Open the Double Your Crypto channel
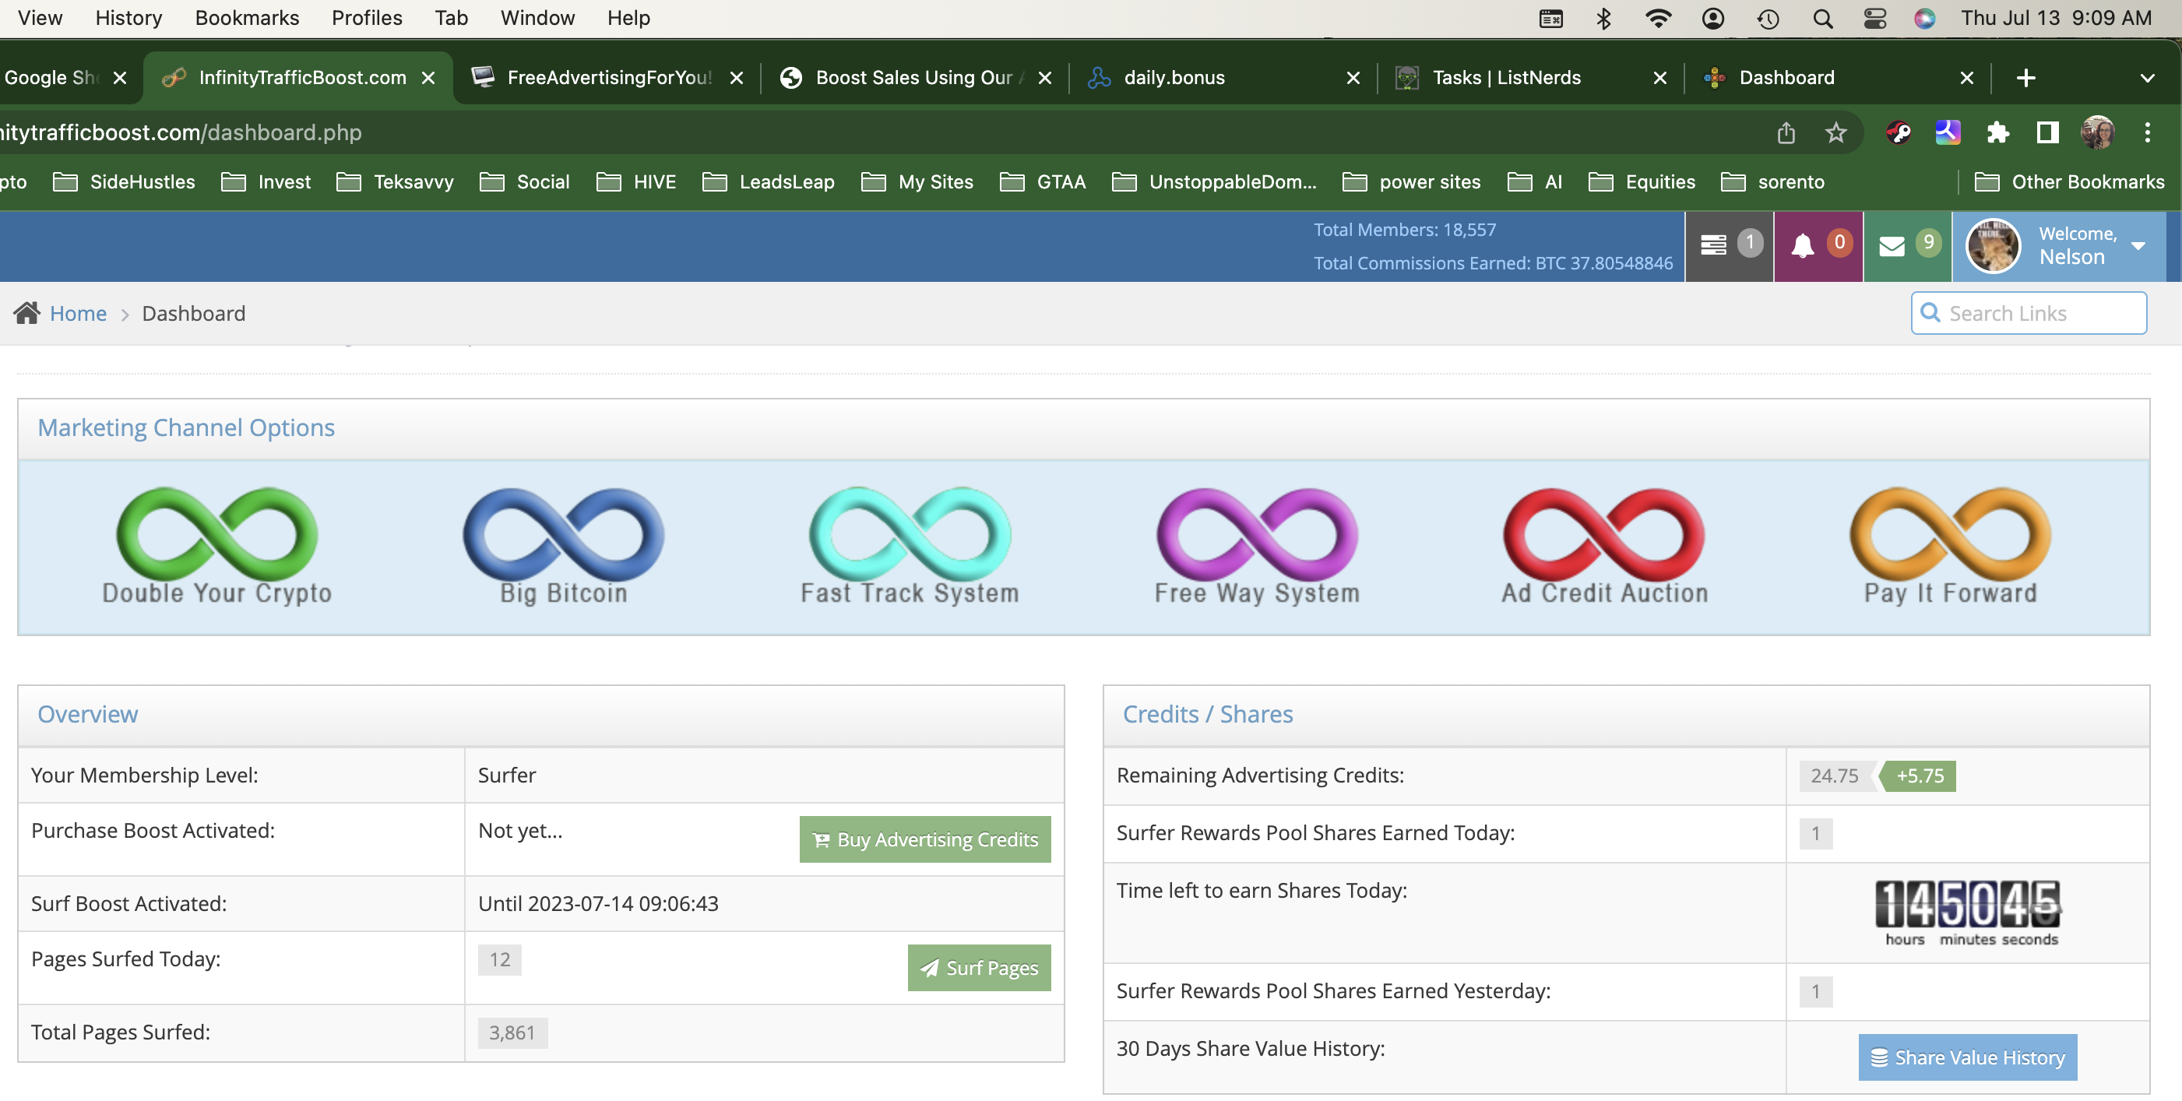Image resolution: width=2182 pixels, height=1101 pixels. [x=216, y=545]
